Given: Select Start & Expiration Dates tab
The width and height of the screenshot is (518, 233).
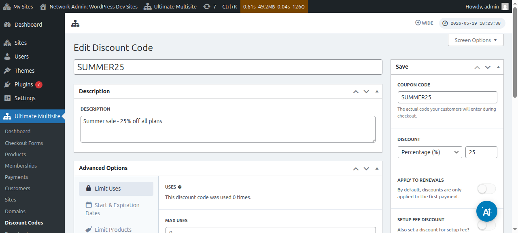Looking at the screenshot, I should point(116,209).
